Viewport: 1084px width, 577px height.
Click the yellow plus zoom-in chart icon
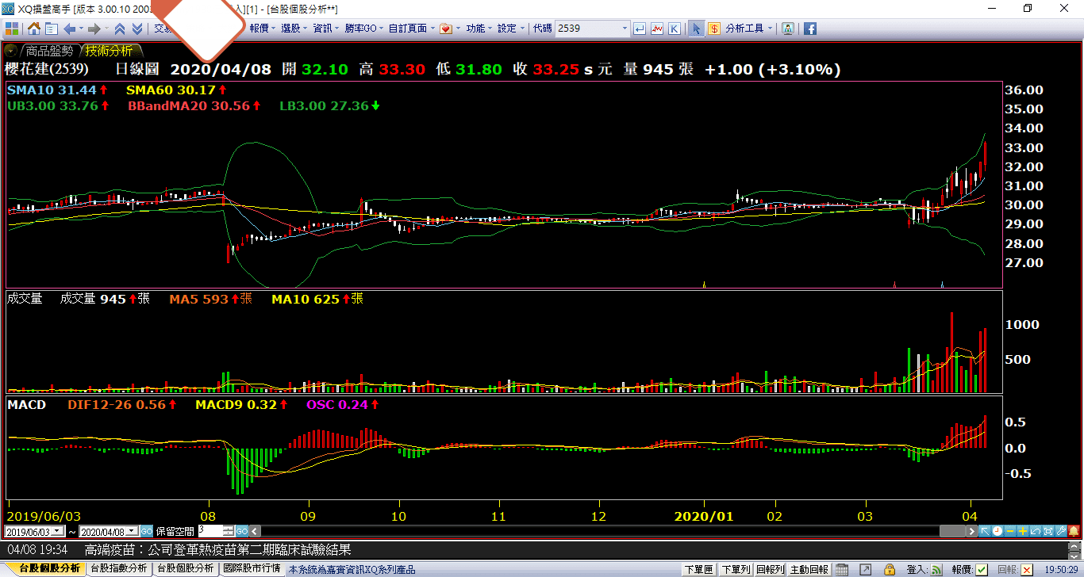(1023, 531)
